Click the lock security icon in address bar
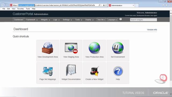Screen dimensions: 172x97 [x=104, y=5]
